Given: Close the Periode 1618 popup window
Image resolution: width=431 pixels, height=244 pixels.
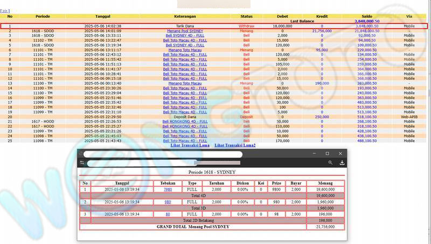Looking at the screenshot, I should 340,154.
